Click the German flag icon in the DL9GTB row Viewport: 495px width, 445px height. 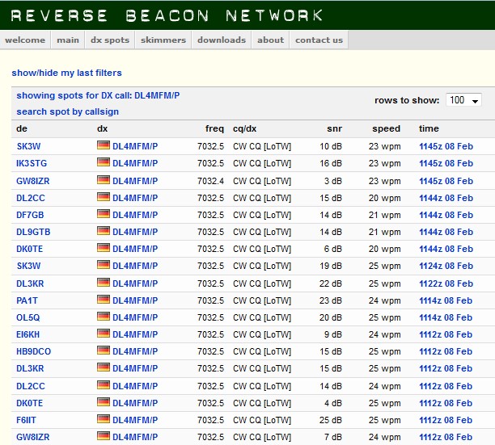(x=103, y=232)
